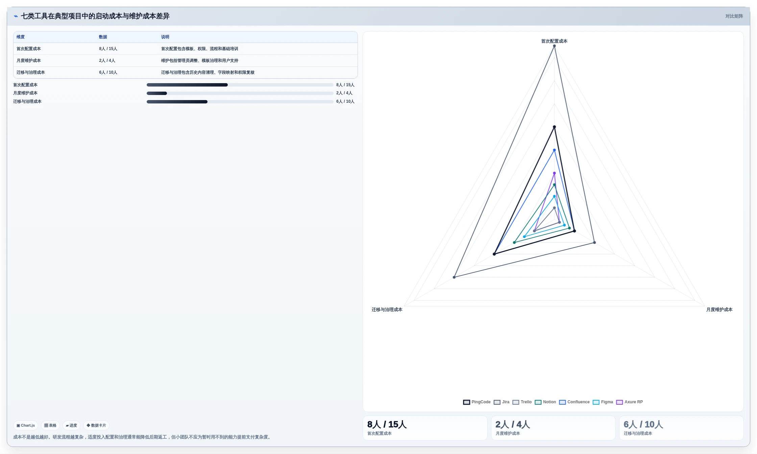Click the blue icon beside the title
This screenshot has width=757, height=454.
[x=16, y=16]
